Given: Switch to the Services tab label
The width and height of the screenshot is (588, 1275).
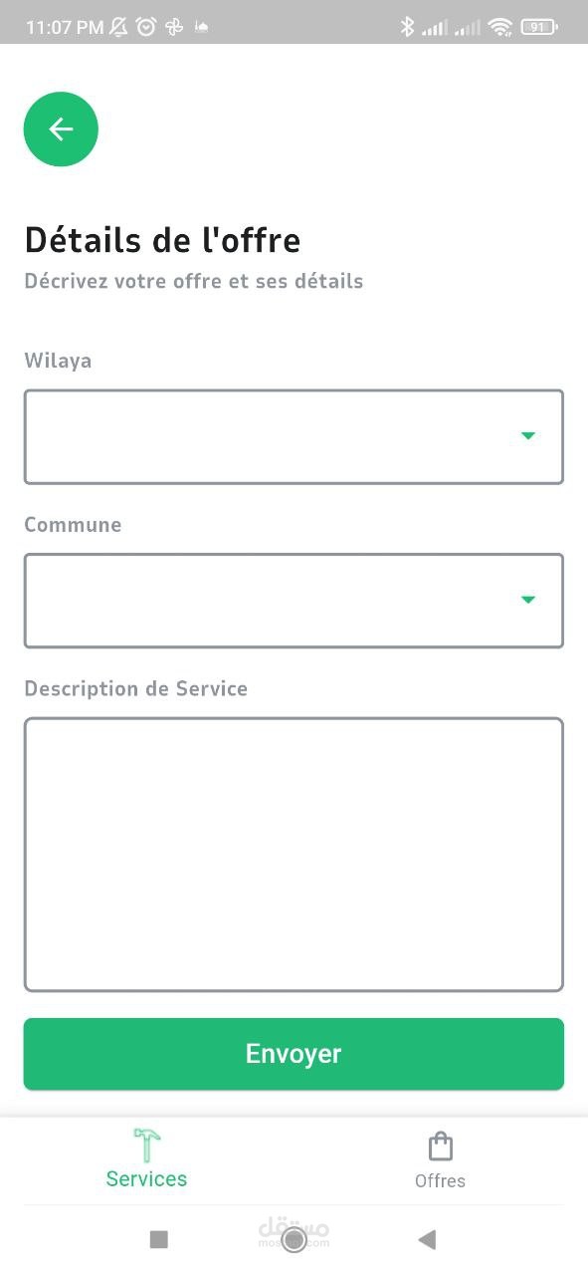Looking at the screenshot, I should tap(146, 1178).
